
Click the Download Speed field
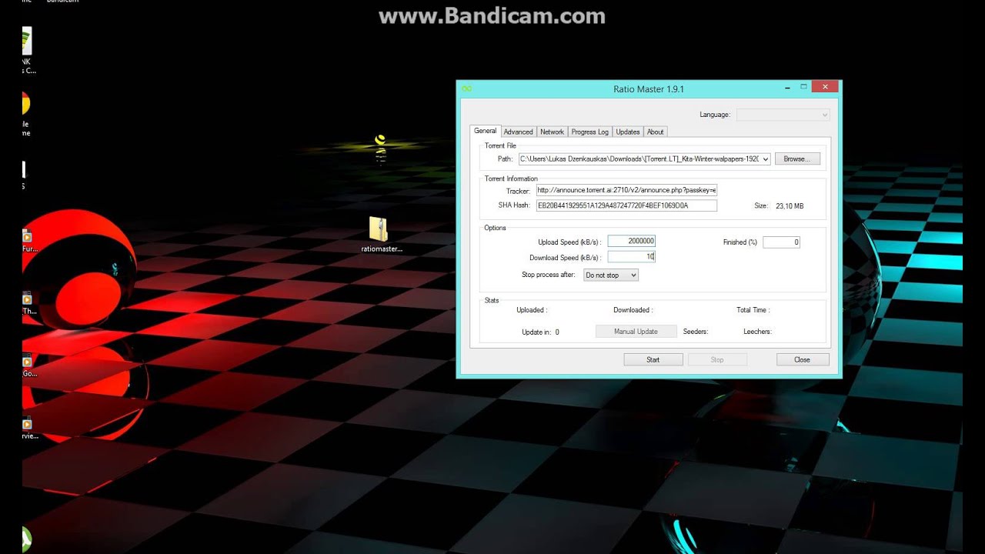(631, 256)
